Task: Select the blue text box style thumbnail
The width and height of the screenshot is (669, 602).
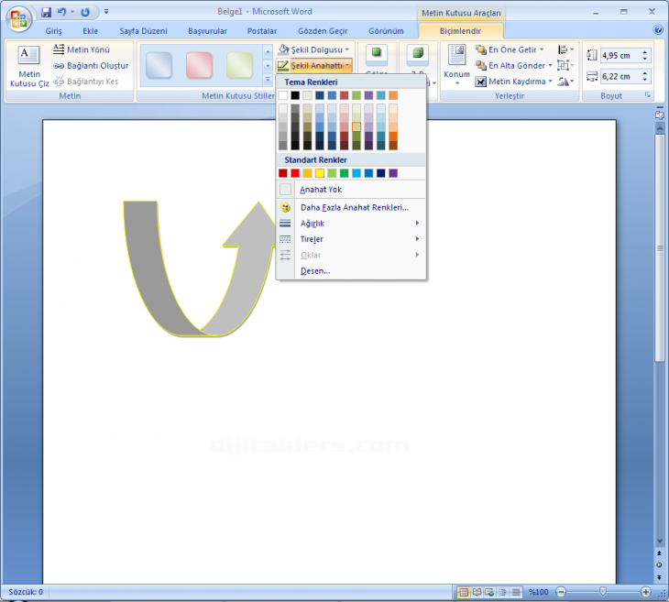Action: click(159, 66)
